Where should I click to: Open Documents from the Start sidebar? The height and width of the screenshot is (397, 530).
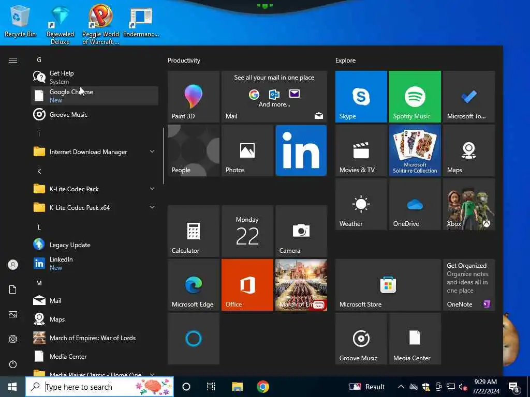[13, 289]
